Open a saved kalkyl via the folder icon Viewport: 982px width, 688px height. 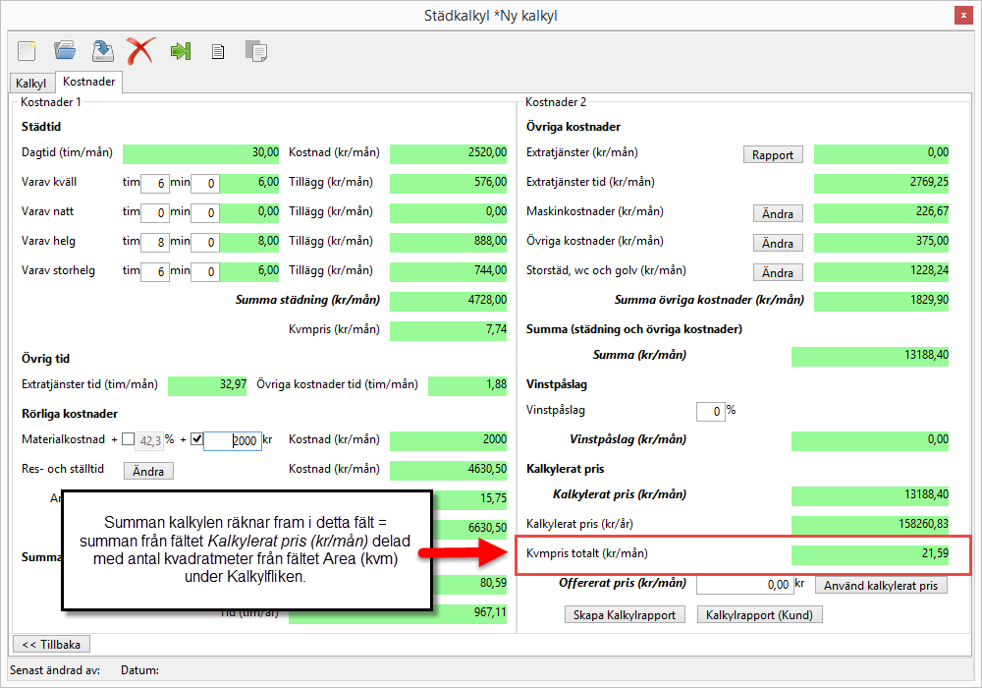(65, 50)
